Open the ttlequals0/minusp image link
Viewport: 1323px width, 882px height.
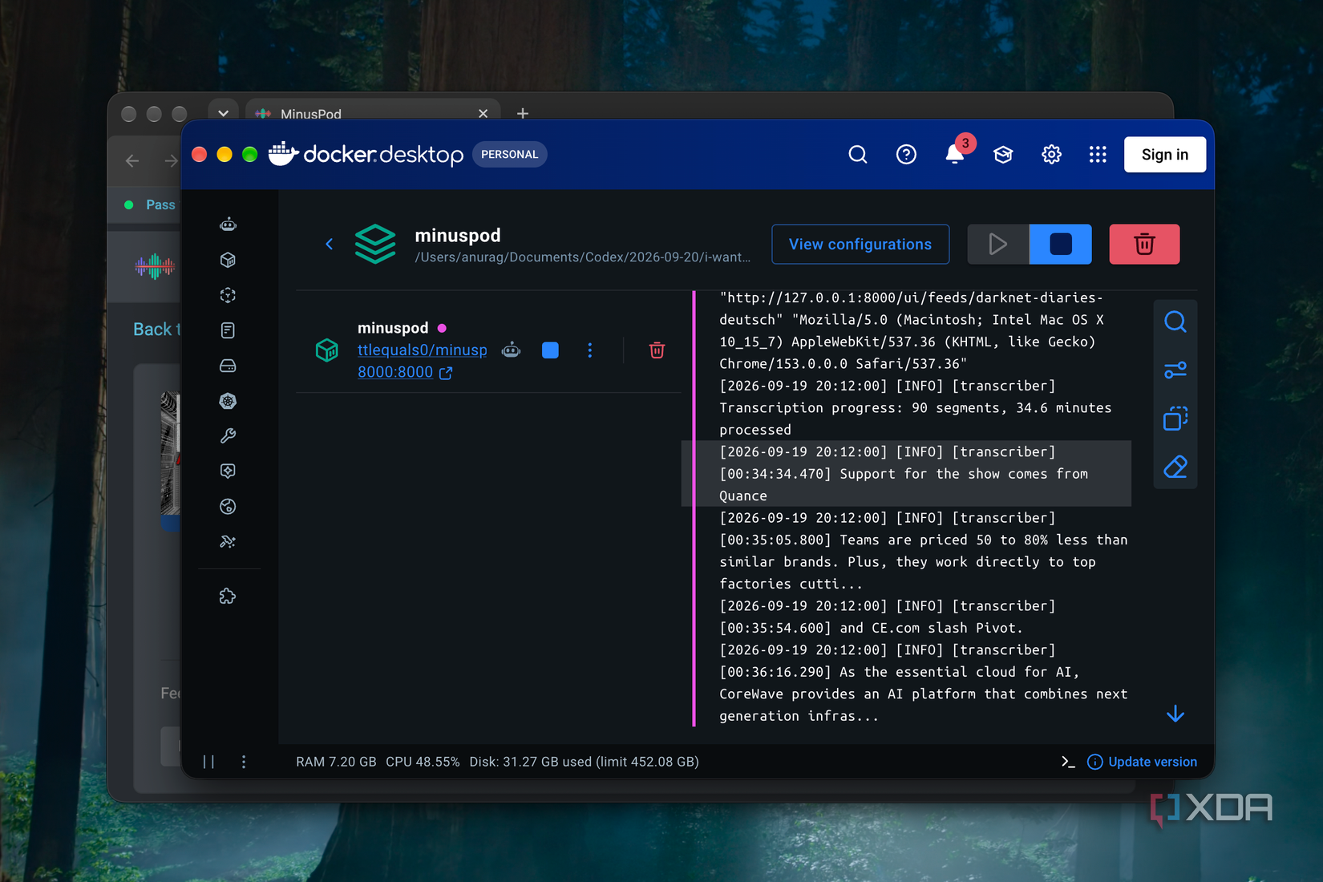(x=423, y=350)
